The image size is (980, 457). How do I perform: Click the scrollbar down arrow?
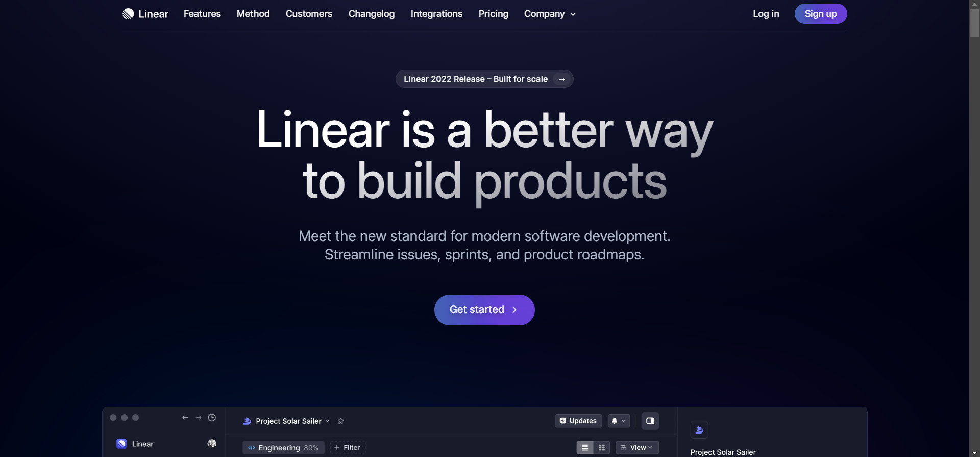[x=974, y=453]
